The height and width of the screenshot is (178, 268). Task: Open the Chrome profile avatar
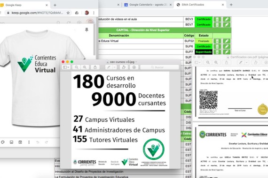click(87, 13)
